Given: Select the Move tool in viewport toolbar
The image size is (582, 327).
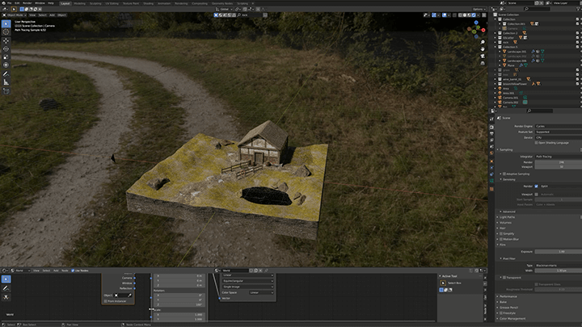Looking at the screenshot, I should point(6,41).
